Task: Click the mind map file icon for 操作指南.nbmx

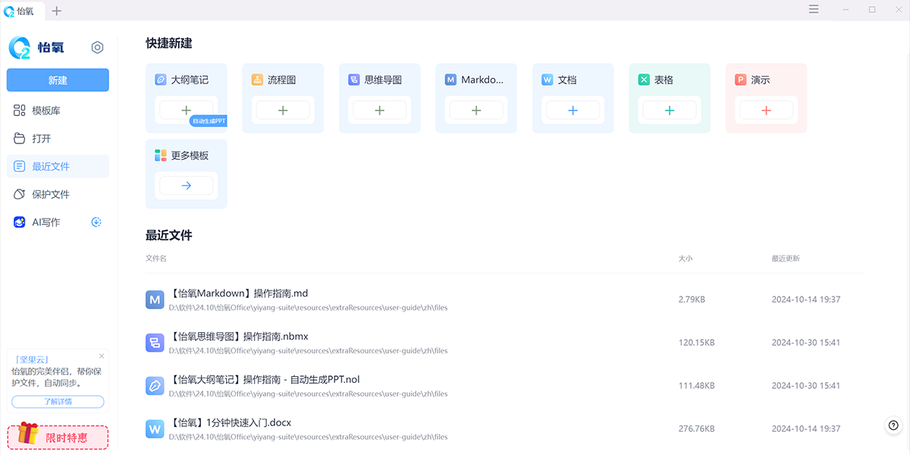Action: (x=155, y=343)
